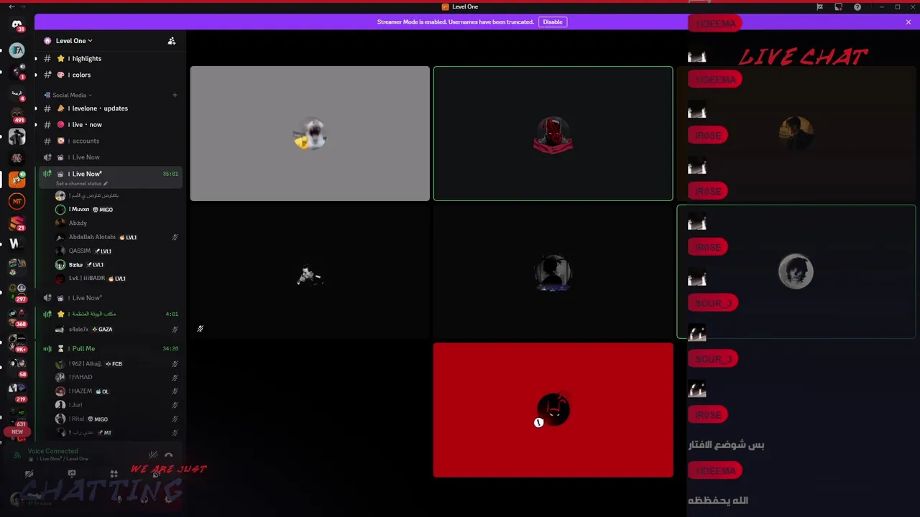This screenshot has width=920, height=517.
Task: Click the title bar icon with red dot
Action: click(x=838, y=7)
